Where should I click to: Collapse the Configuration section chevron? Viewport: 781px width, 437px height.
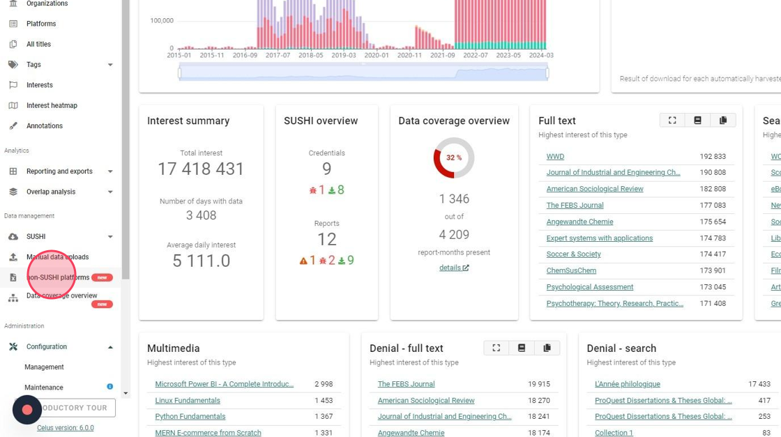click(x=110, y=347)
